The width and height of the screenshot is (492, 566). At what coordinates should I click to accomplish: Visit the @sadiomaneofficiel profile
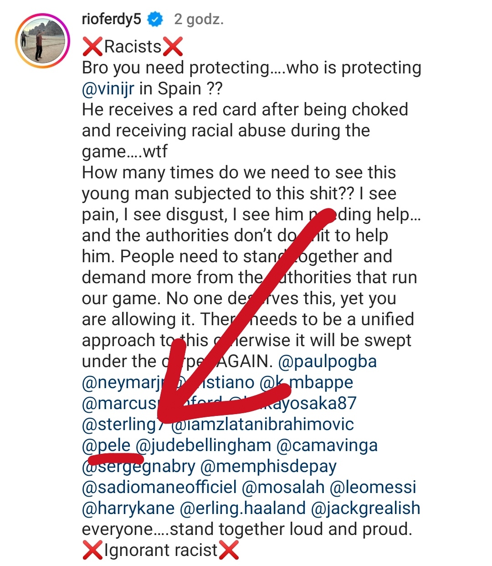pyautogui.click(x=159, y=487)
